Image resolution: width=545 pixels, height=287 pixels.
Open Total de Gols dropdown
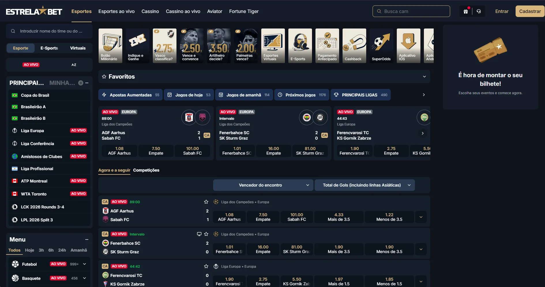click(x=365, y=185)
